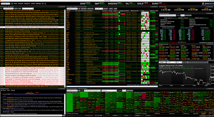Click the Last Price column header
Viewport: 214px width, 117px height.
(x=105, y=11)
